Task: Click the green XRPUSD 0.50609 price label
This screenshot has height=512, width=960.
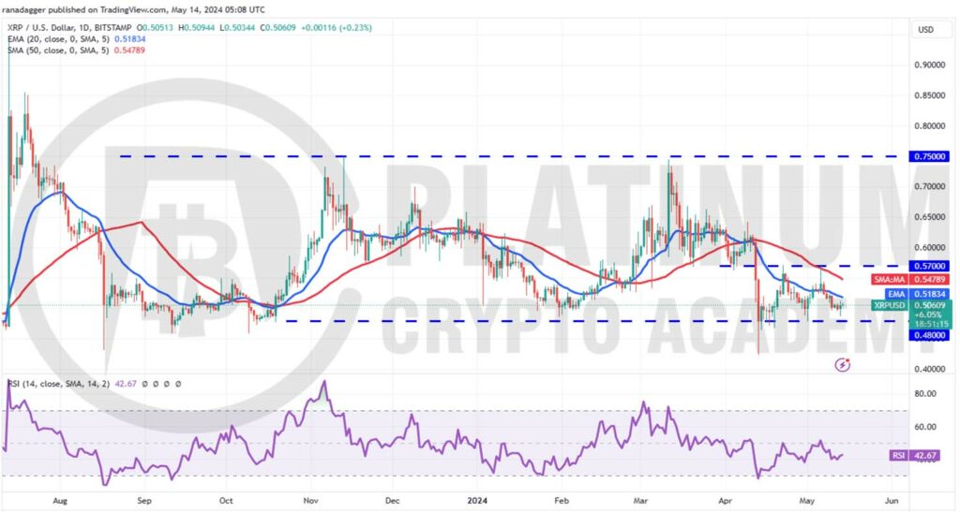Action: click(x=909, y=305)
